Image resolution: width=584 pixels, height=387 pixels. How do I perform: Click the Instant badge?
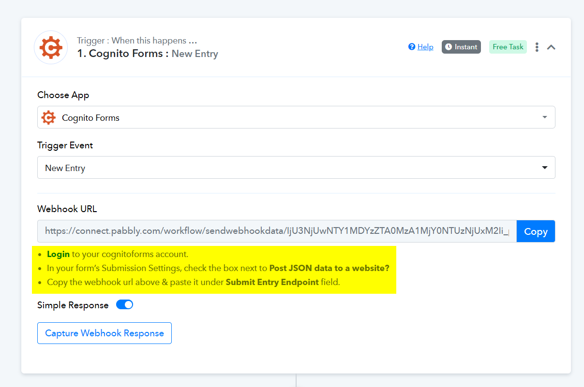461,47
